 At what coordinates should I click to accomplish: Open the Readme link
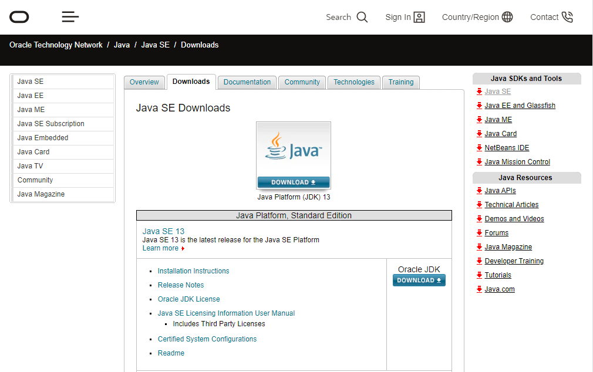point(171,353)
